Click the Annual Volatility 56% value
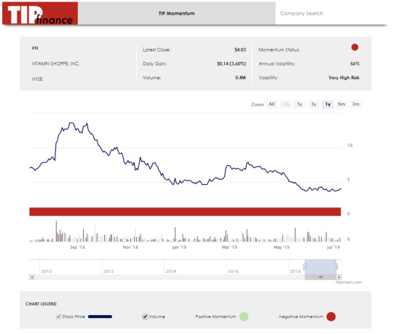Image resolution: width=393 pixels, height=334 pixels. pos(355,63)
